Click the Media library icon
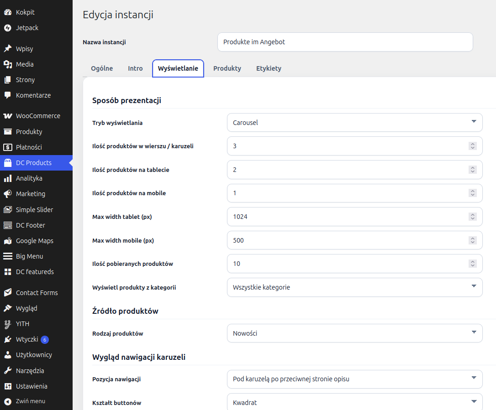This screenshot has width=496, height=410. tap(8, 64)
